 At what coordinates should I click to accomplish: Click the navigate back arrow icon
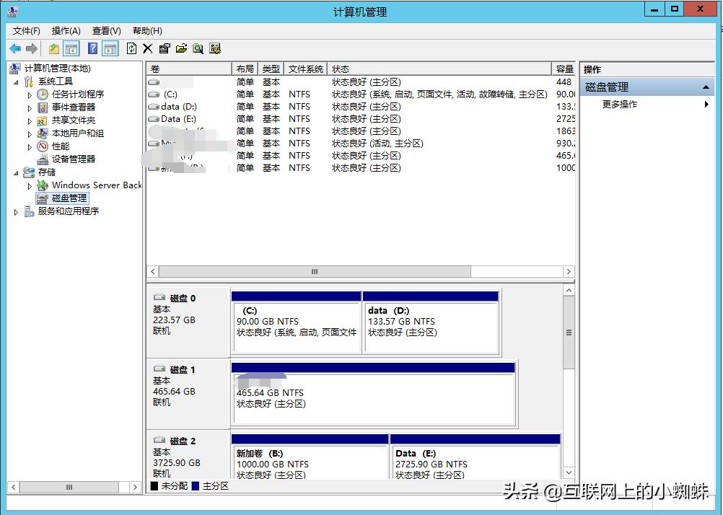click(x=16, y=48)
